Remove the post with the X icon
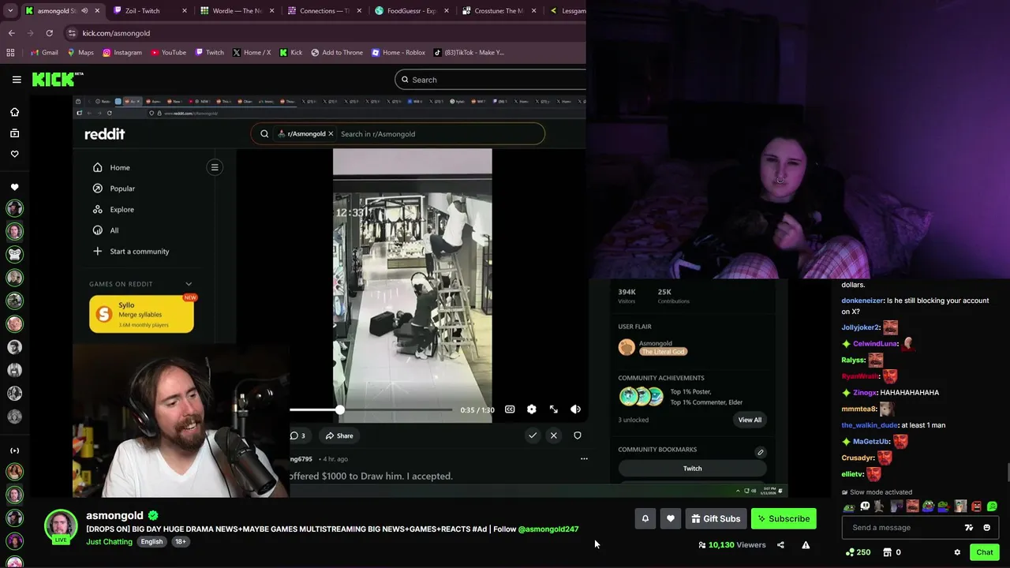1010x568 pixels. coord(554,435)
